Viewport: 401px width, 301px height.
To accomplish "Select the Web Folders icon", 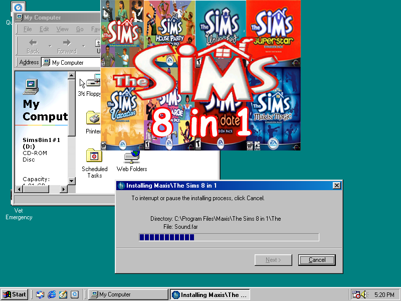I will [x=132, y=161].
